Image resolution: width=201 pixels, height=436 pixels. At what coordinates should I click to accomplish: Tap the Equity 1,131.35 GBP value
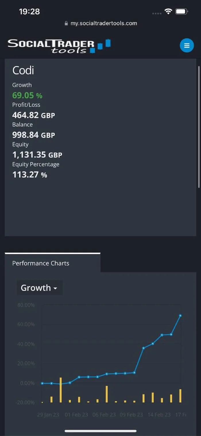pyautogui.click(x=37, y=155)
